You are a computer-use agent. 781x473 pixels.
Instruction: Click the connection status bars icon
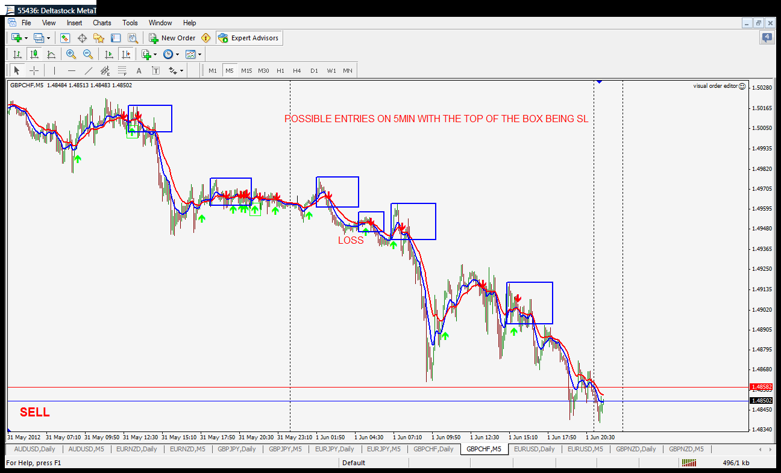tap(689, 463)
